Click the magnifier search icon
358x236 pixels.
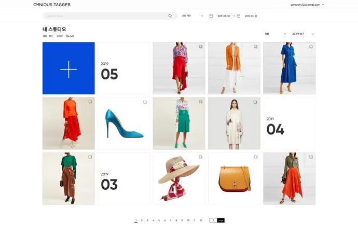[170, 16]
